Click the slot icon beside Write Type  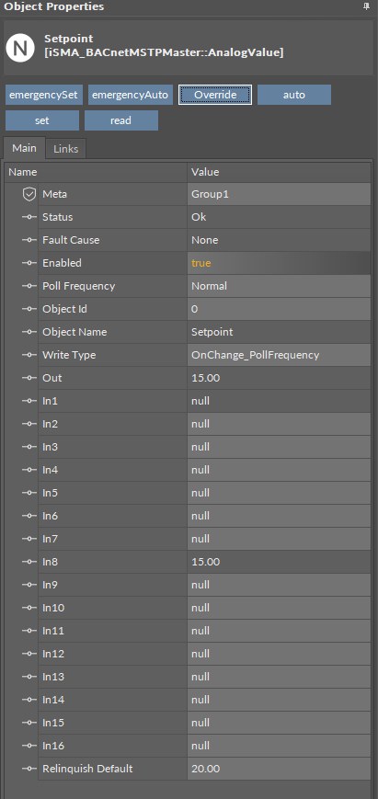click(29, 355)
